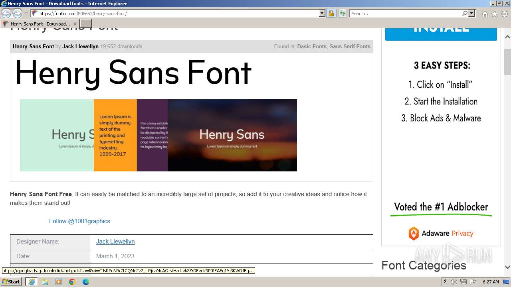Image resolution: width=511 pixels, height=287 pixels.
Task: Click the Date label cell
Action: pos(50,256)
